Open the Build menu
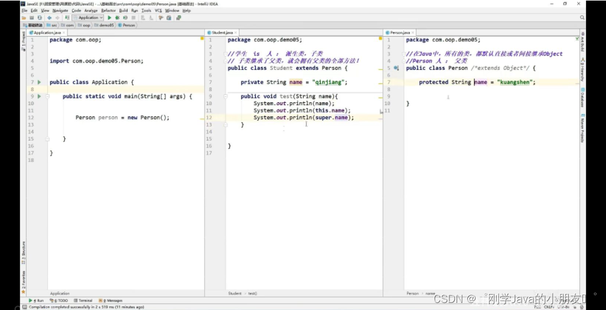 tap(123, 11)
